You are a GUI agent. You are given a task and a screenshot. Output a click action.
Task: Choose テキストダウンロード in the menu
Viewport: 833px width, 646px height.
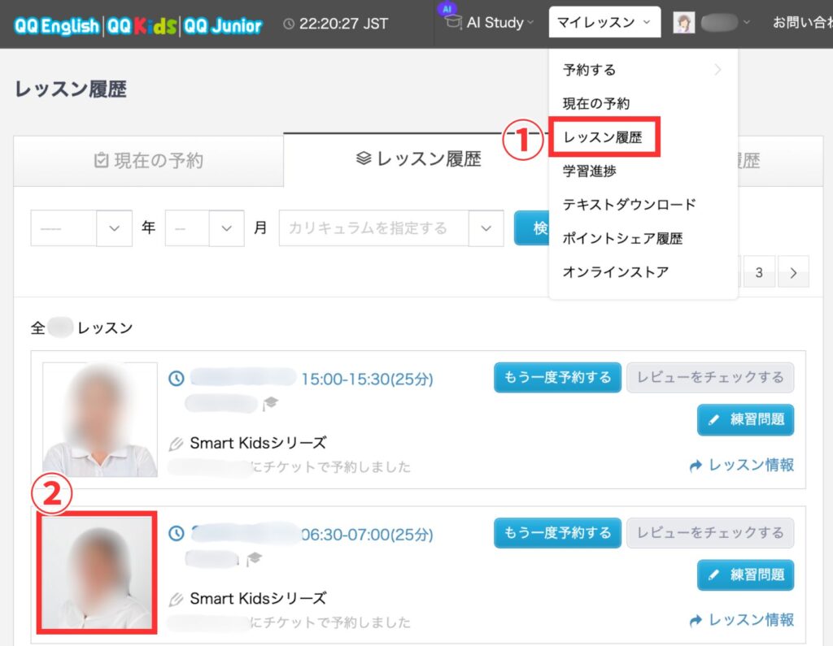coord(629,205)
